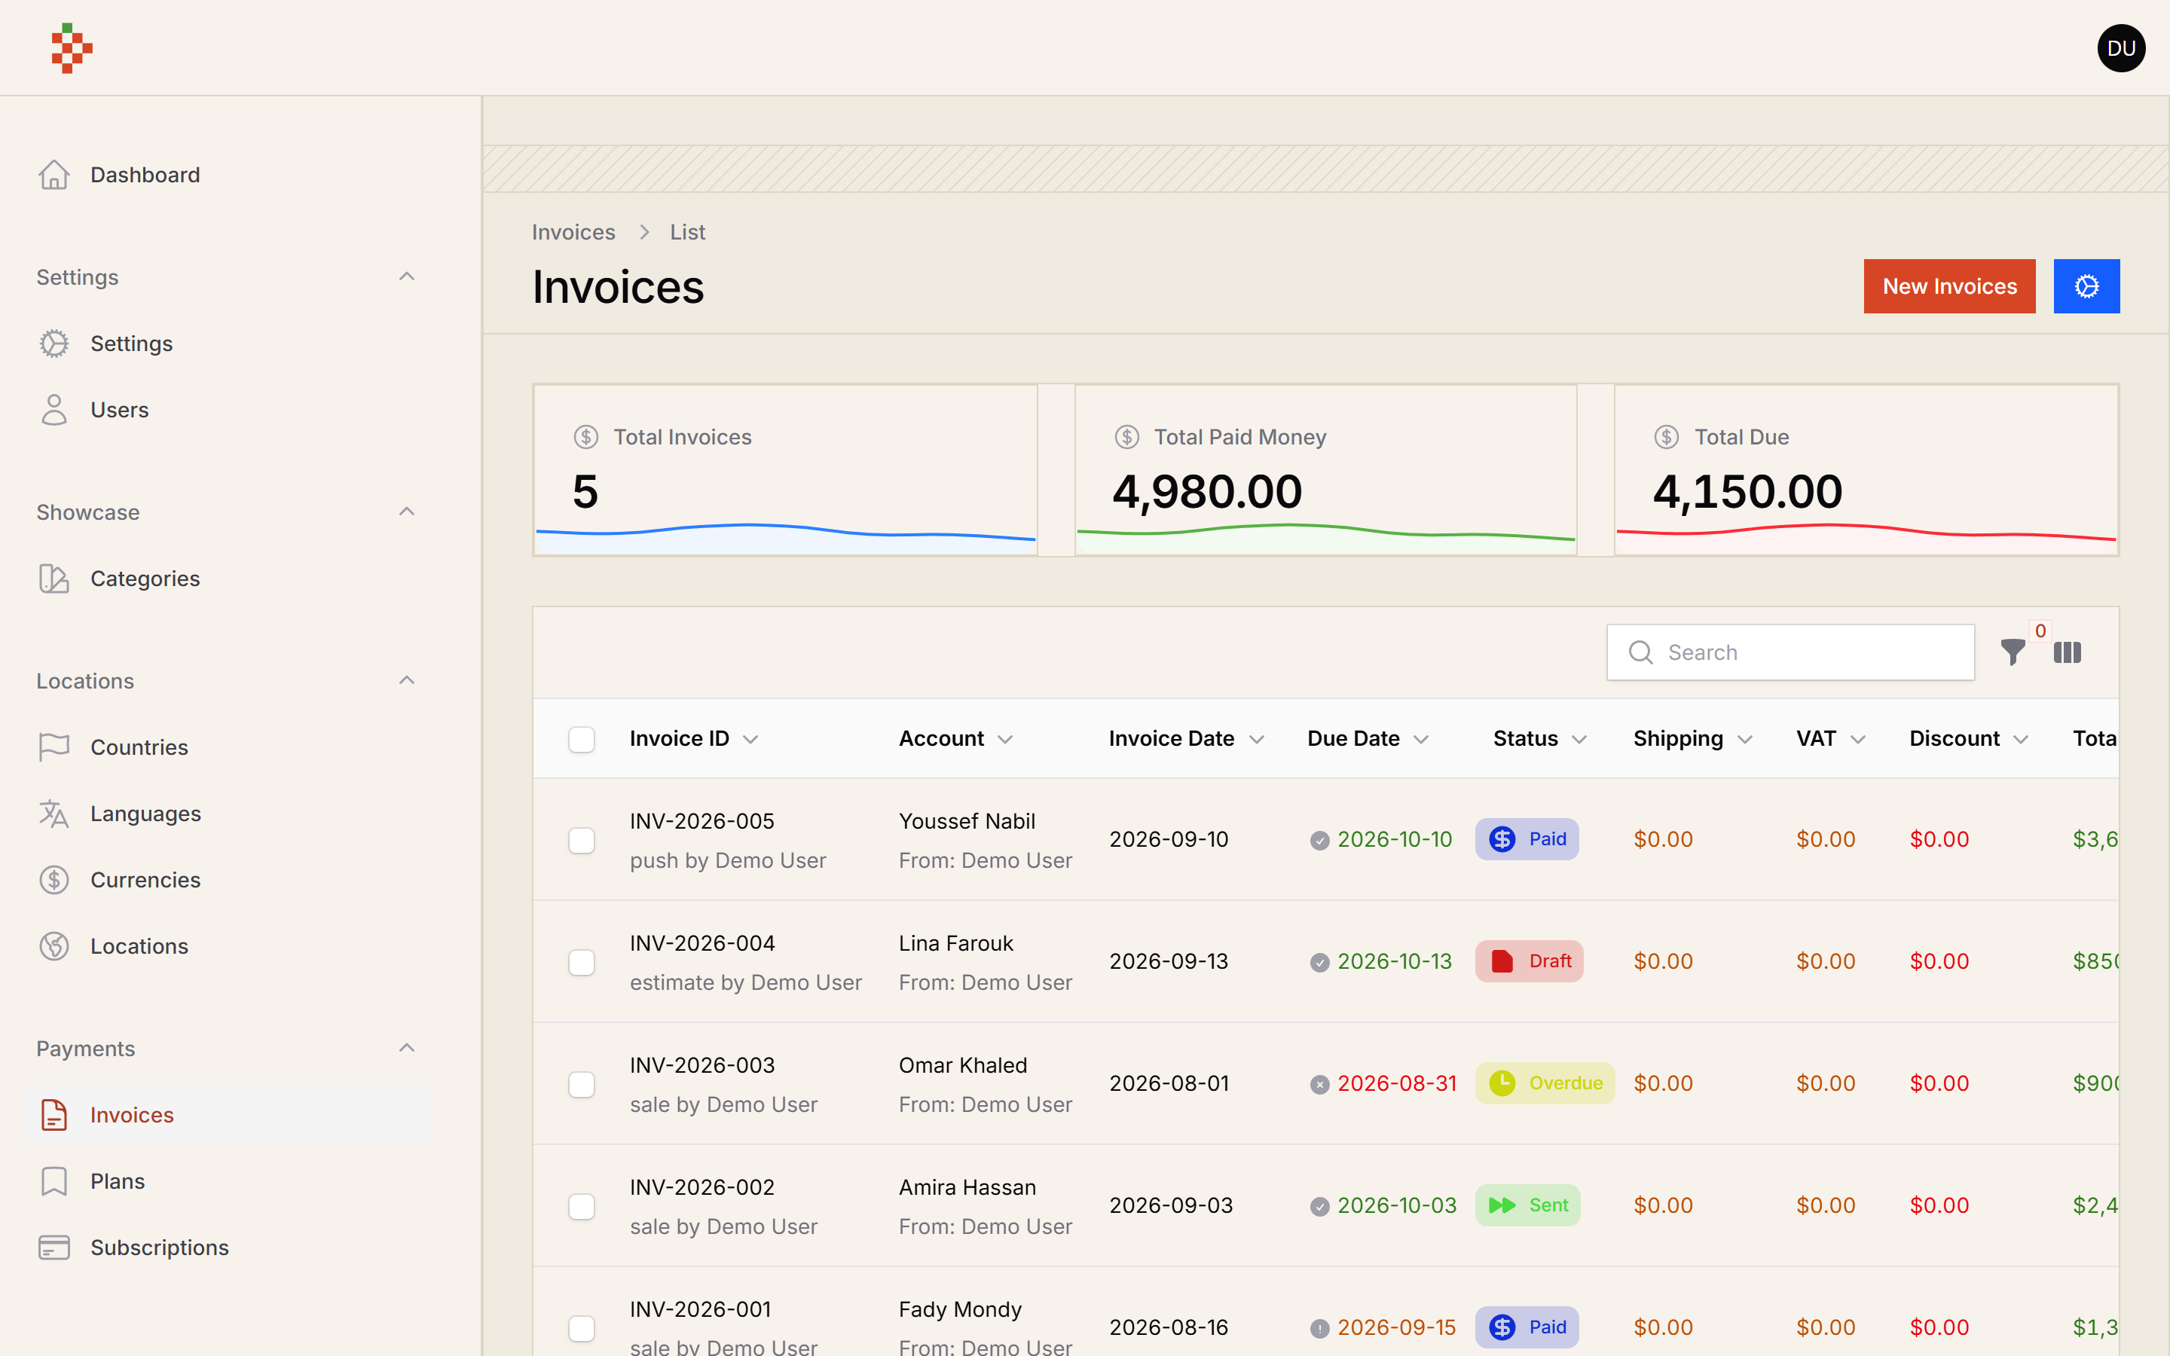Open the blue gear settings button
Image resolution: width=2170 pixels, height=1356 pixels.
point(2086,286)
